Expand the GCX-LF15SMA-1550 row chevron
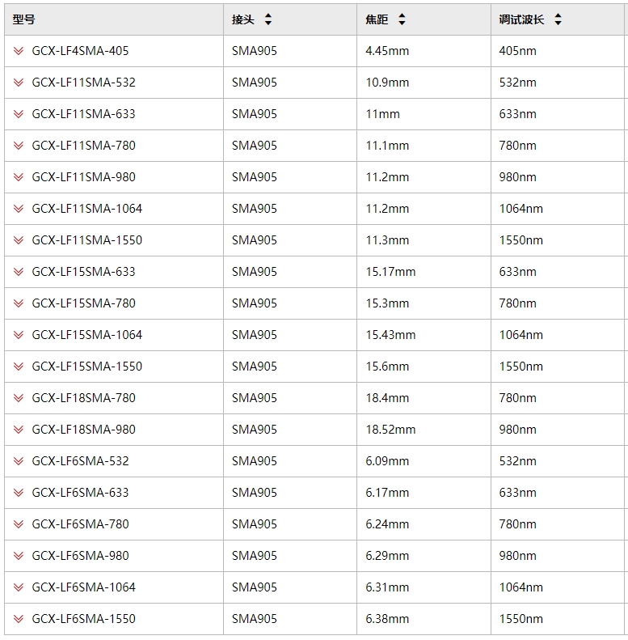The height and width of the screenshot is (640, 628). point(19,367)
